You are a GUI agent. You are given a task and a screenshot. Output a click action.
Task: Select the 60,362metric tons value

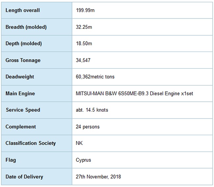point(95,77)
